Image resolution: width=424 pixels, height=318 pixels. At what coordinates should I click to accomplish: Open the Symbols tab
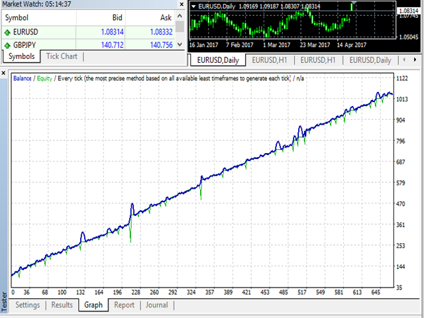(21, 57)
